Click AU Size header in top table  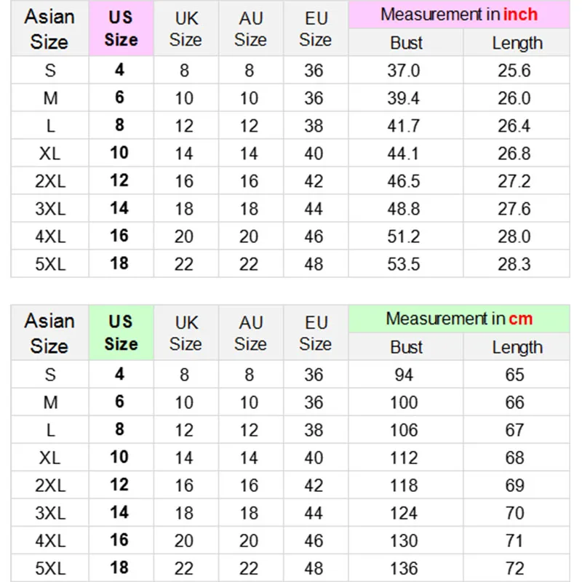pyautogui.click(x=250, y=29)
